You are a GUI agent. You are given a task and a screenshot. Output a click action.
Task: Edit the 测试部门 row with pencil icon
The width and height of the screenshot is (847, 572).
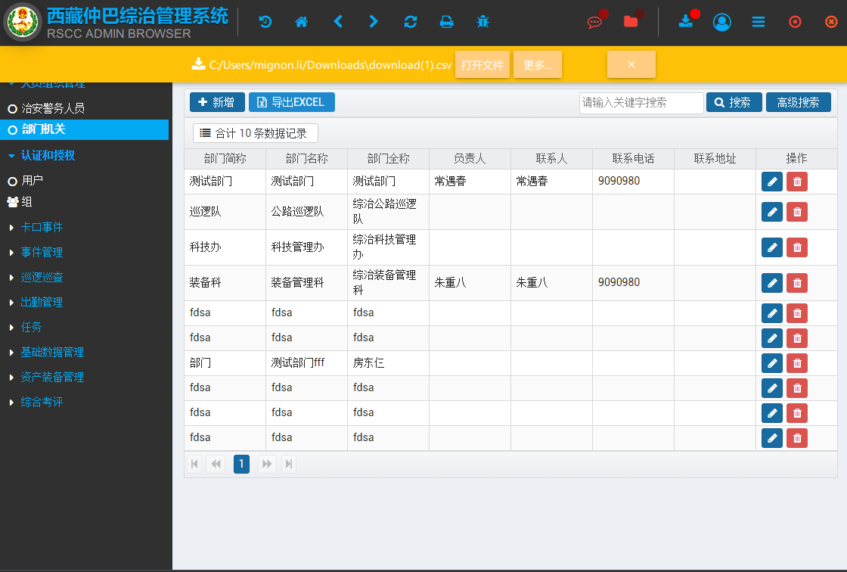pyautogui.click(x=772, y=182)
